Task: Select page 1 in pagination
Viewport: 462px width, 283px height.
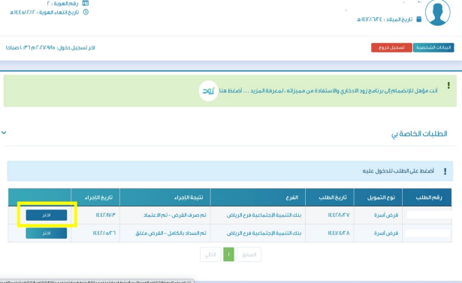Action: 228,254
